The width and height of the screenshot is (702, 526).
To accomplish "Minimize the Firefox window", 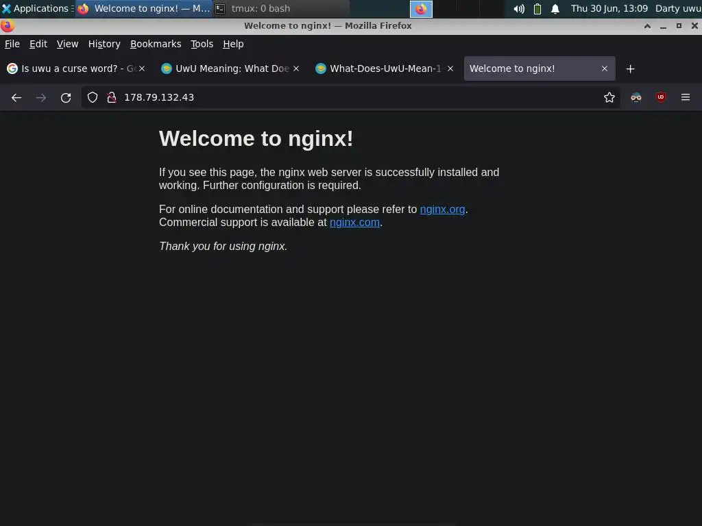I will [663, 26].
